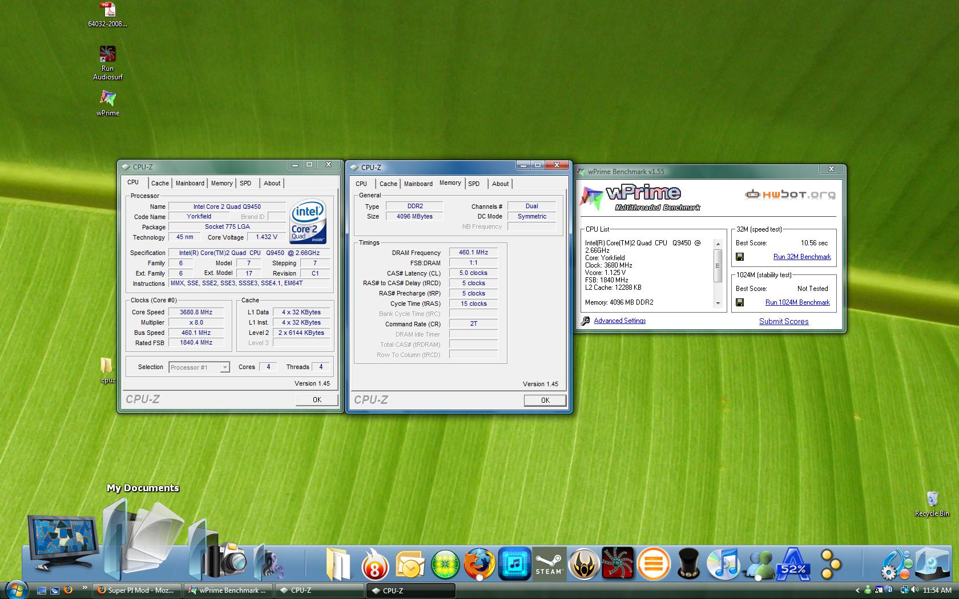Switch to CPU tab in right CPU-Z
The height and width of the screenshot is (599, 959).
(361, 184)
